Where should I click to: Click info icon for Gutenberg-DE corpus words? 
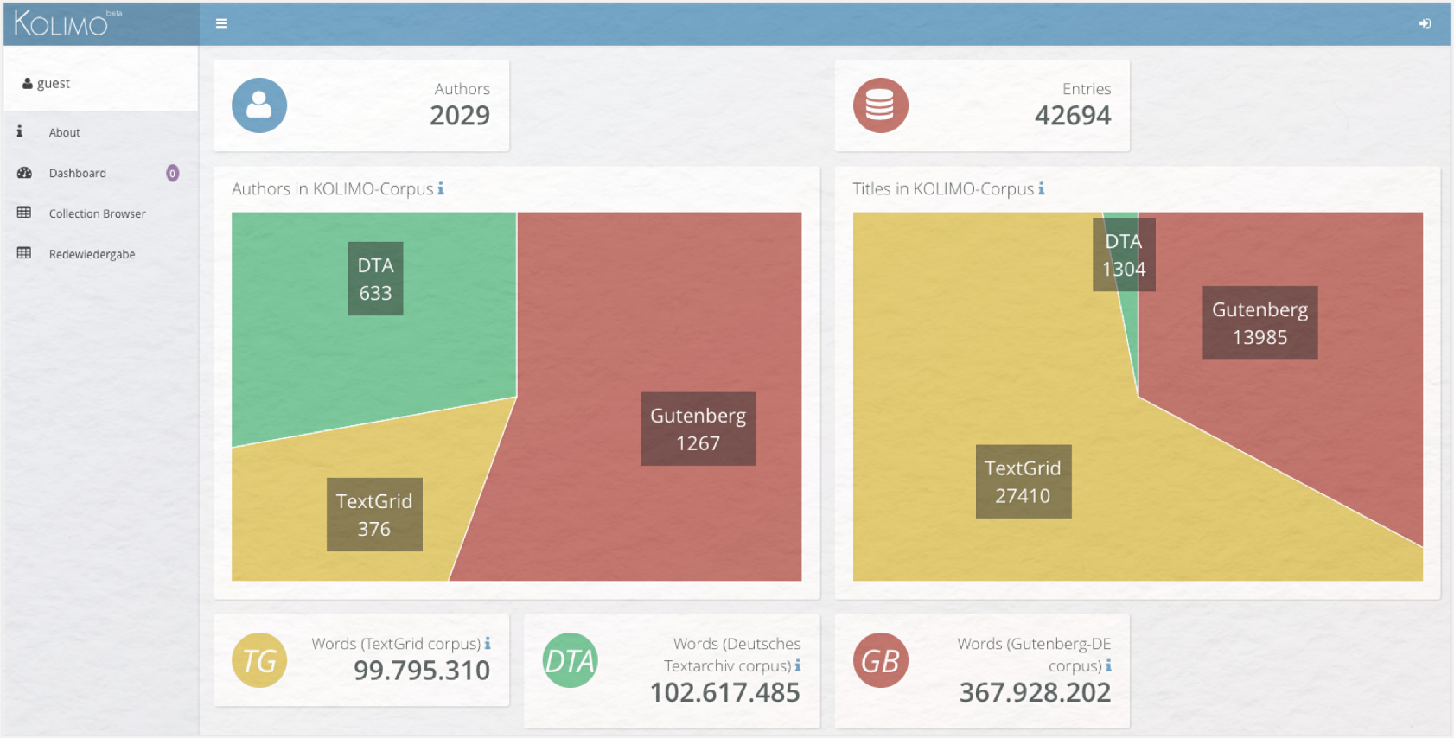pos(1108,666)
